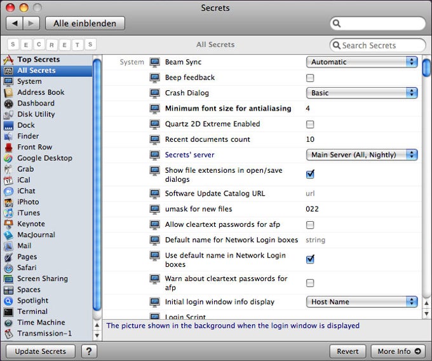
Task: Click the Software Update Catalog URL field
Action: [x=310, y=193]
